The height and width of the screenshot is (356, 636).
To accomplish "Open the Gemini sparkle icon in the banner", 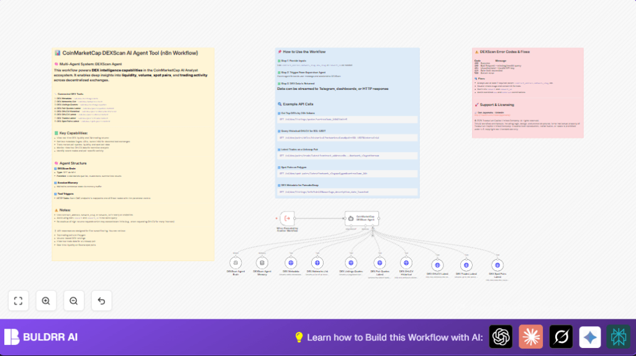I will [590, 337].
